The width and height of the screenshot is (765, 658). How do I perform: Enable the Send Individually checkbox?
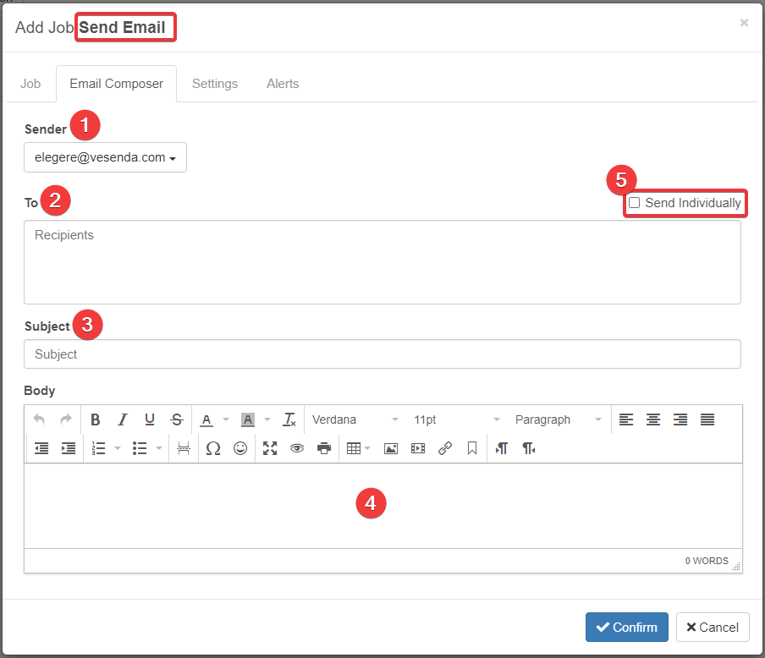tap(634, 203)
